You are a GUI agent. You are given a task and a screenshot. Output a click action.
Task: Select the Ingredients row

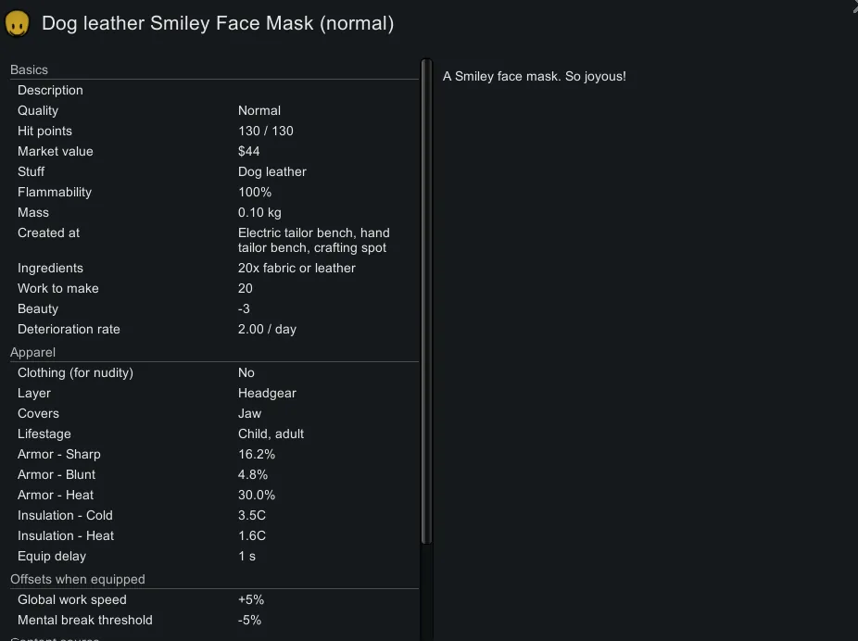coord(215,268)
